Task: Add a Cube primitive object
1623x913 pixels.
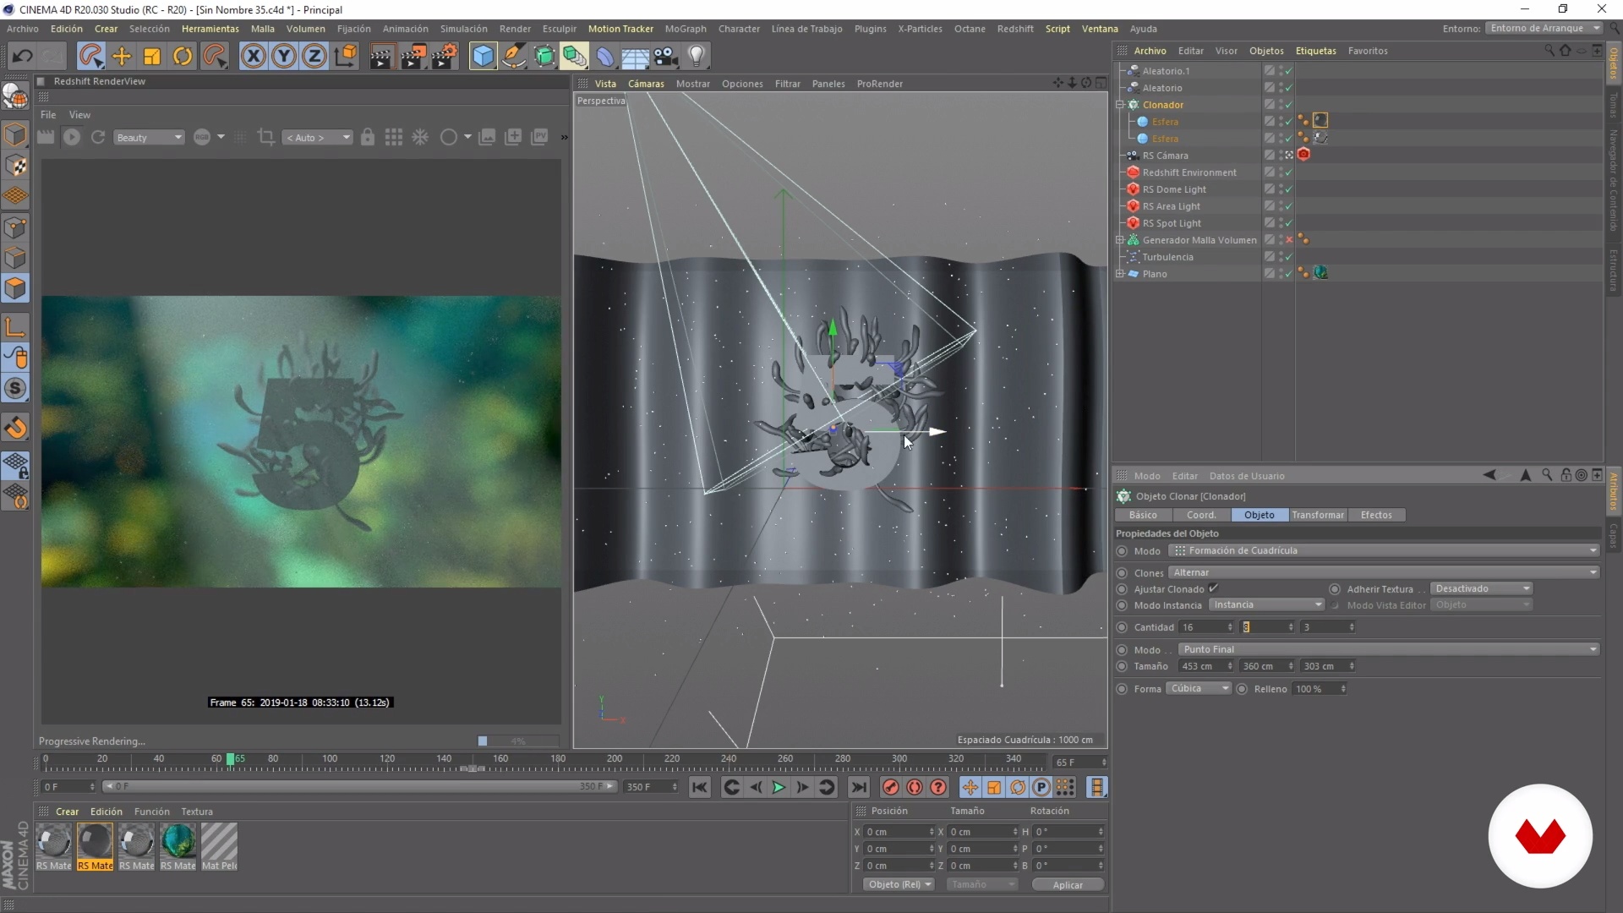Action: [483, 57]
